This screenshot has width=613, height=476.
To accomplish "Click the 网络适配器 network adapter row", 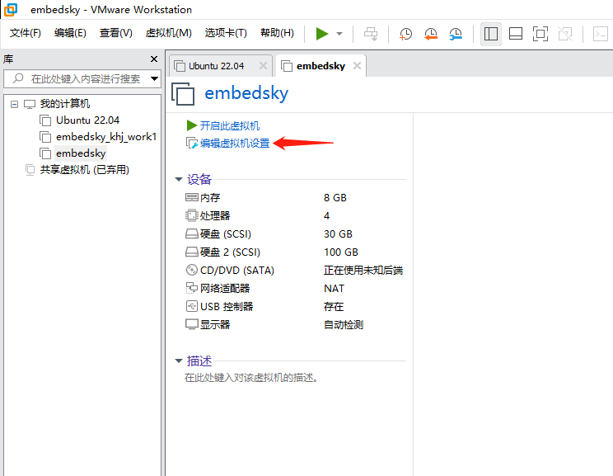I will [295, 289].
